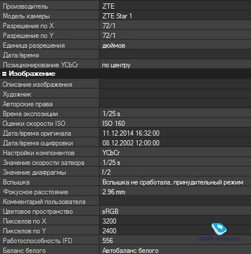
Task: Select the Дата/время label
Action: click(21, 55)
